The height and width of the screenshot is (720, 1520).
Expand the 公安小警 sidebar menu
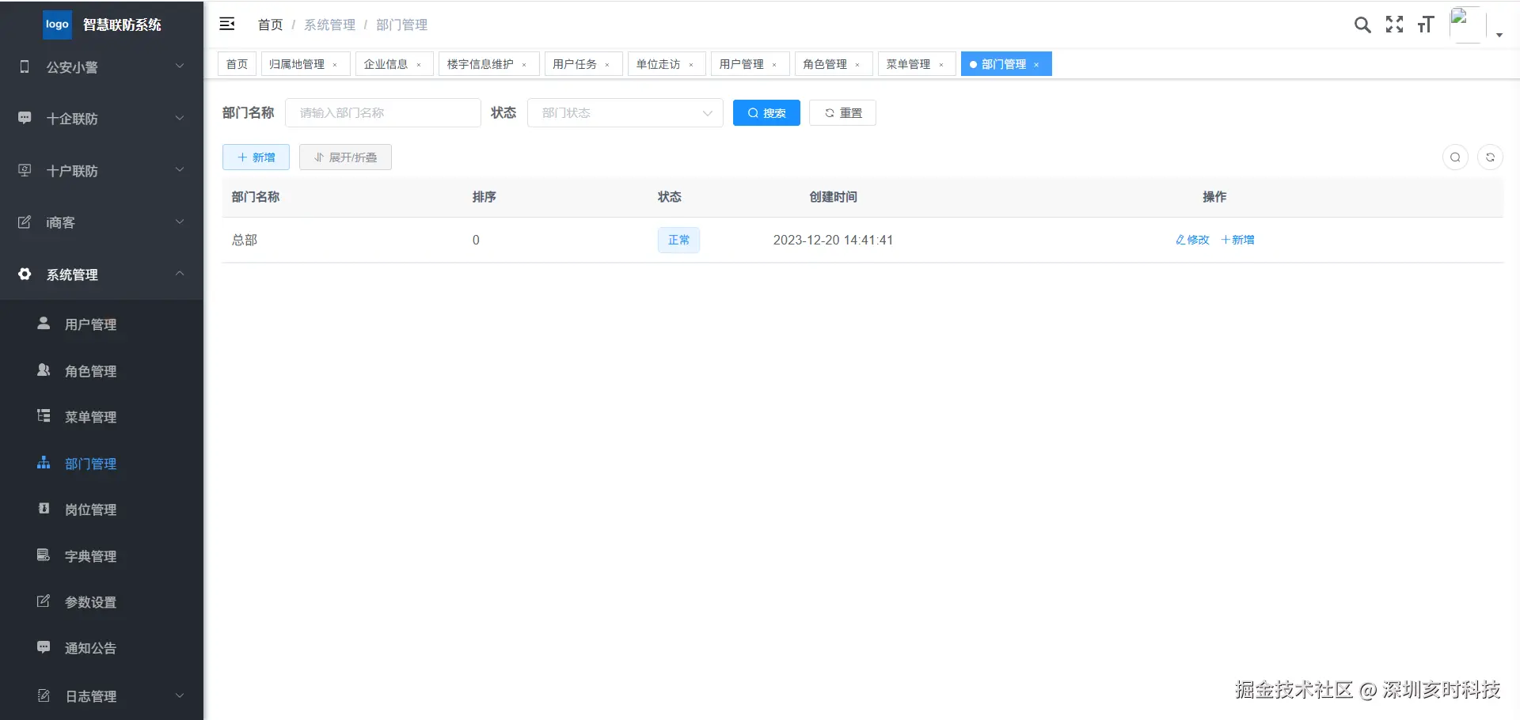180,66
